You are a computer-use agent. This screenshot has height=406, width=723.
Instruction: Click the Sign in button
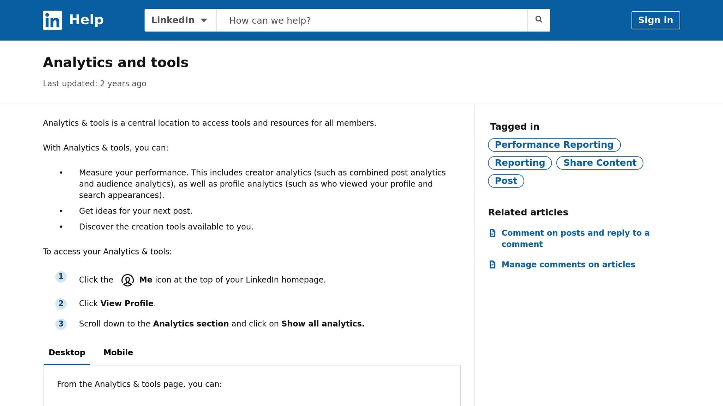click(655, 20)
